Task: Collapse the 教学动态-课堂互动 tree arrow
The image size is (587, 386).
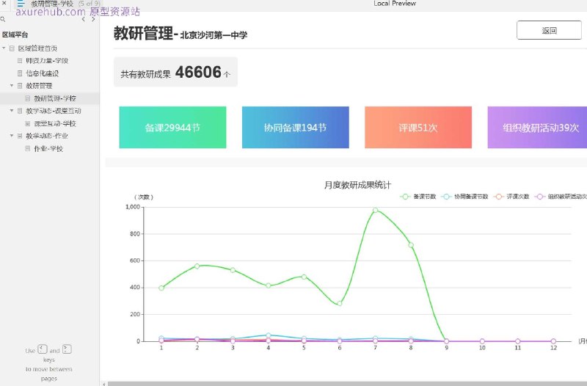Action: tap(12, 111)
